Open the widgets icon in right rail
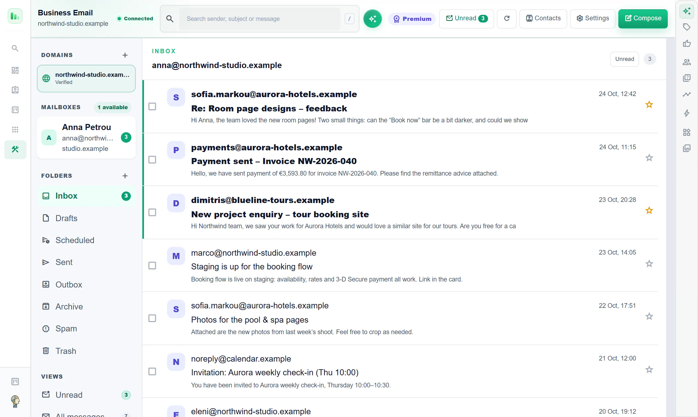The width and height of the screenshot is (698, 417). 686,132
